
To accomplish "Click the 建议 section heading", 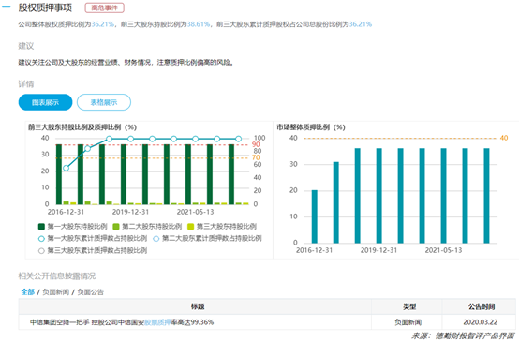I will click(x=26, y=46).
